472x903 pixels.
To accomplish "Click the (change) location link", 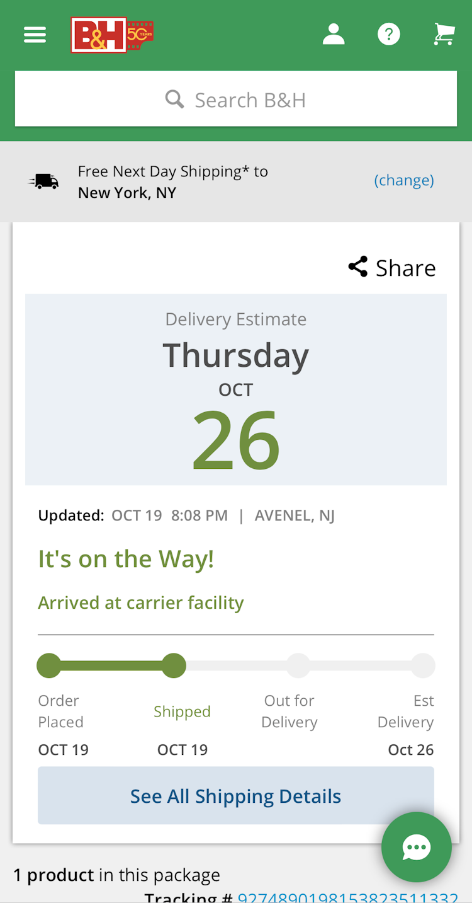I will 404,180.
